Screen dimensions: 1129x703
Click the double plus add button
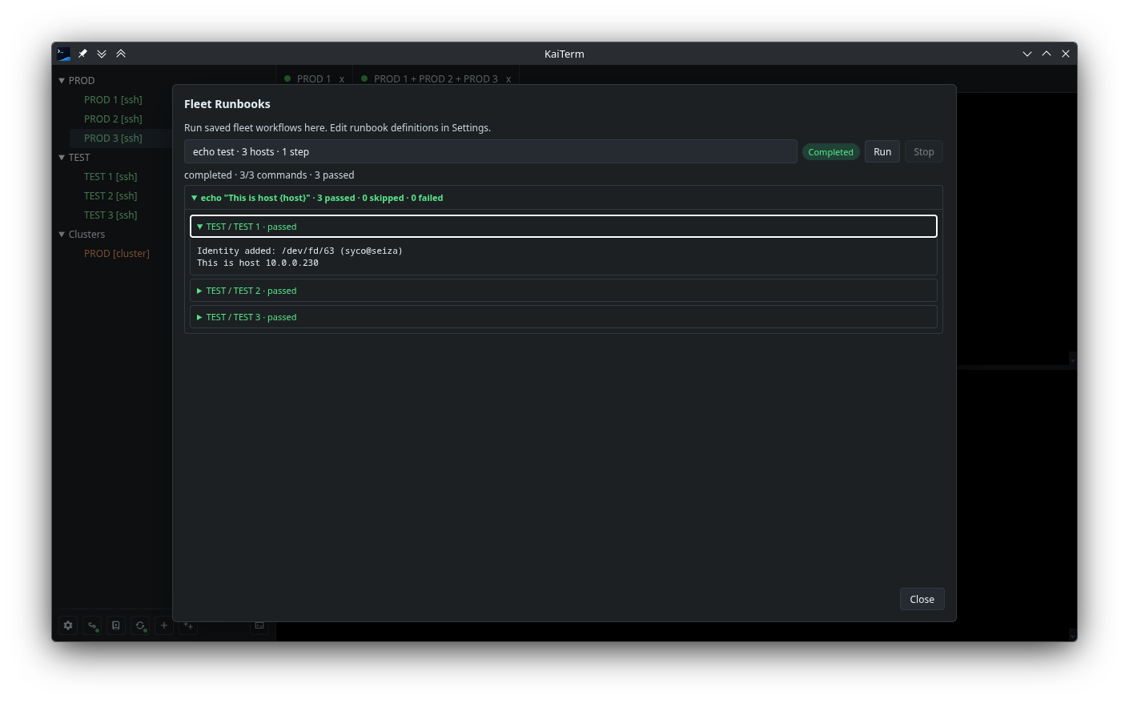[188, 625]
